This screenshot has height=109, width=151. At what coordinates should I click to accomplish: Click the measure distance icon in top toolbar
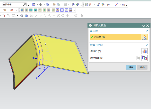pyautogui.click(x=117, y=4)
